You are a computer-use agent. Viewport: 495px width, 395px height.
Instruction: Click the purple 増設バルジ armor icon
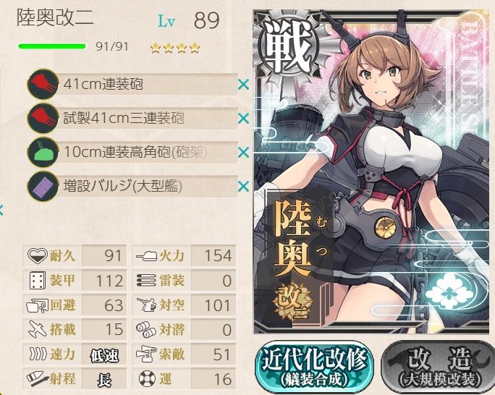(43, 186)
